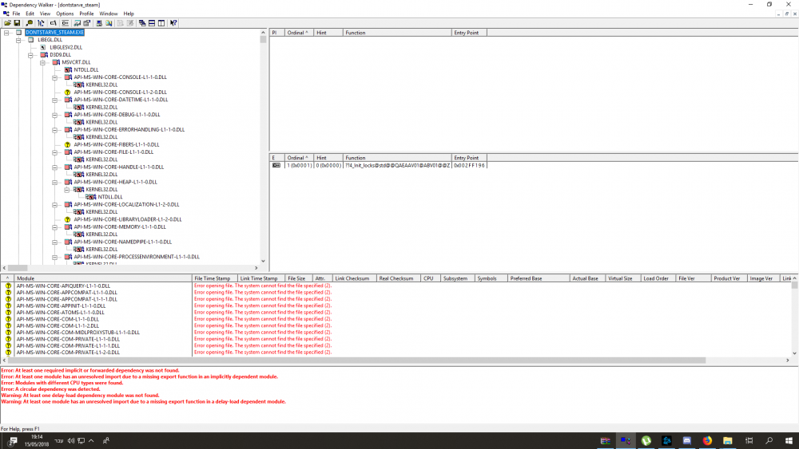
Task: Select API-MS-WIN-CORE-APIQUERY-L1-1-0.DLL module row
Action: point(63,286)
